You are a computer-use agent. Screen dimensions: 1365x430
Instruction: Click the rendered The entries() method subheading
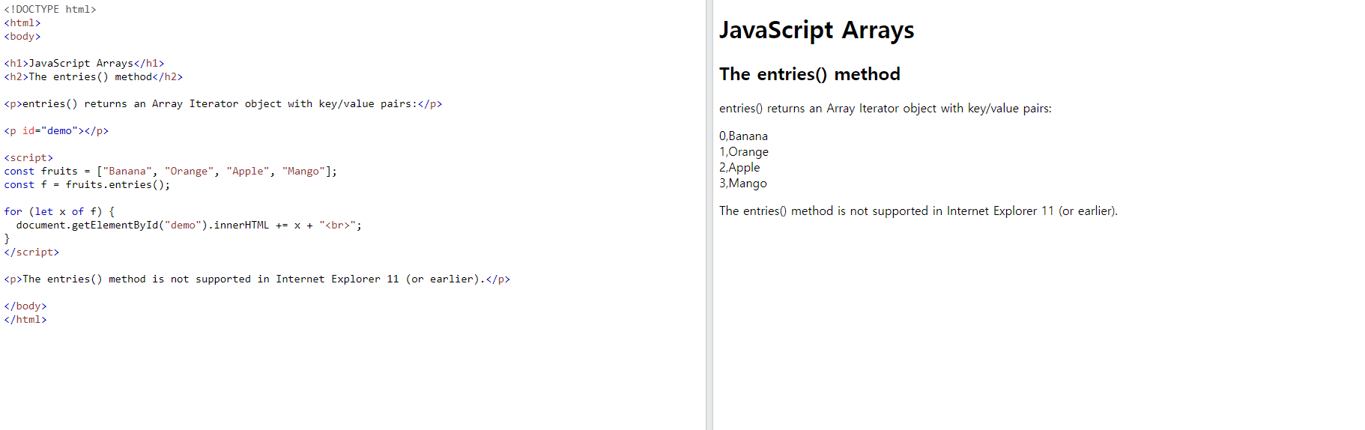coord(810,74)
